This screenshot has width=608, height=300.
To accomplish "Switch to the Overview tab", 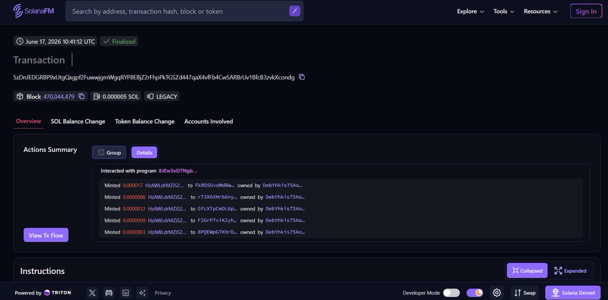I will coord(28,122).
